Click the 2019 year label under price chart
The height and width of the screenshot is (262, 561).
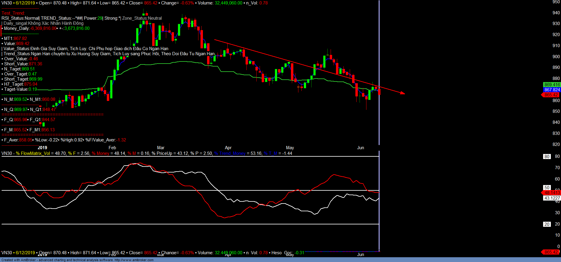coord(42,148)
